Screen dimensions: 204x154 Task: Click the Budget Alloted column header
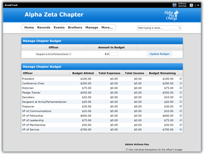point(83,73)
